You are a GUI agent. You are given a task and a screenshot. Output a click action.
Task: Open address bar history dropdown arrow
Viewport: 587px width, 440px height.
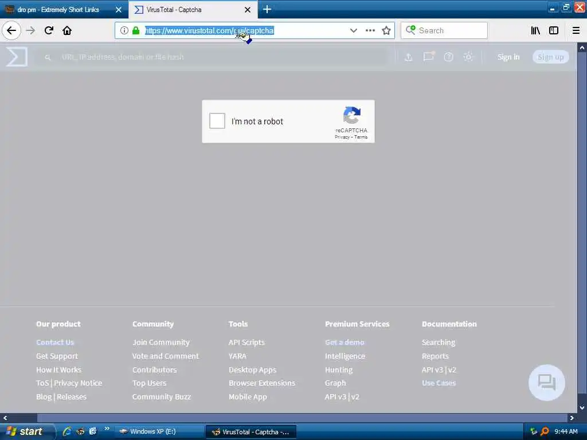click(x=353, y=30)
